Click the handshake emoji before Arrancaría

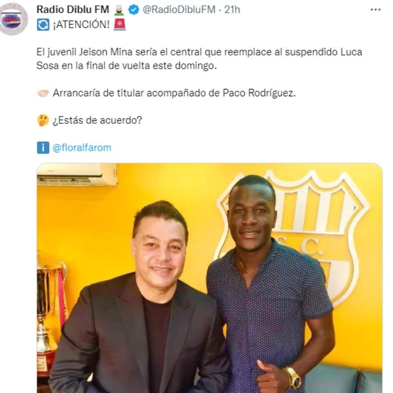(43, 93)
